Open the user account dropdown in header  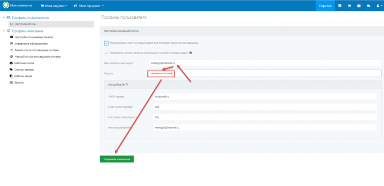[378, 6]
